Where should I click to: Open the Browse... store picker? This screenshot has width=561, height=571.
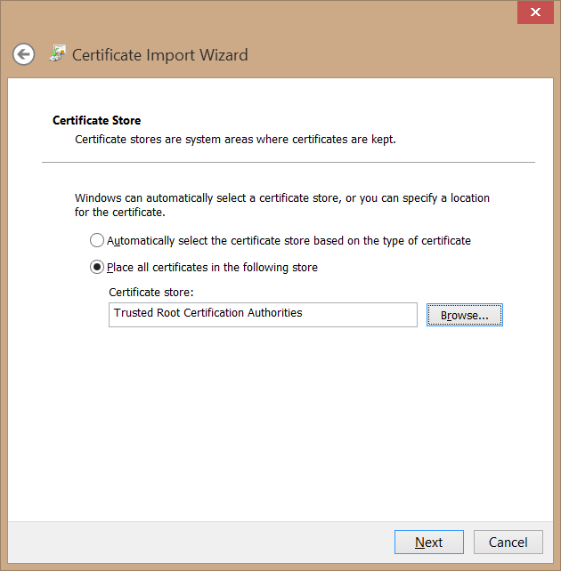tap(465, 315)
